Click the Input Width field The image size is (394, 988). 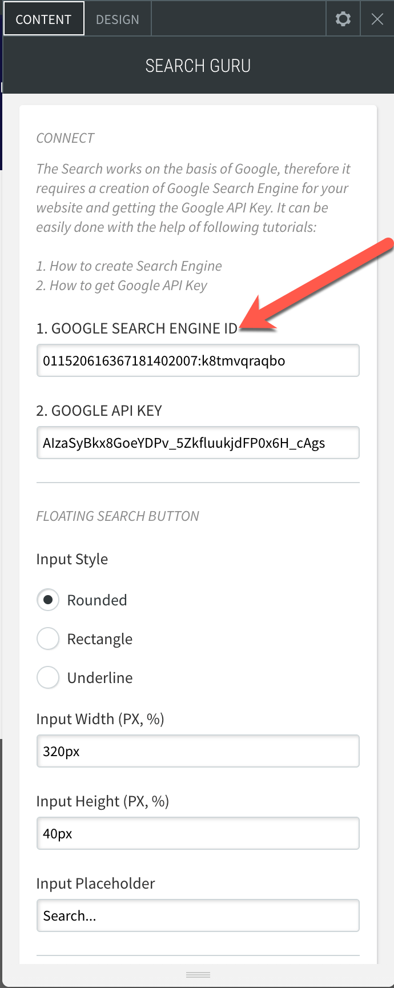pyautogui.click(x=198, y=751)
